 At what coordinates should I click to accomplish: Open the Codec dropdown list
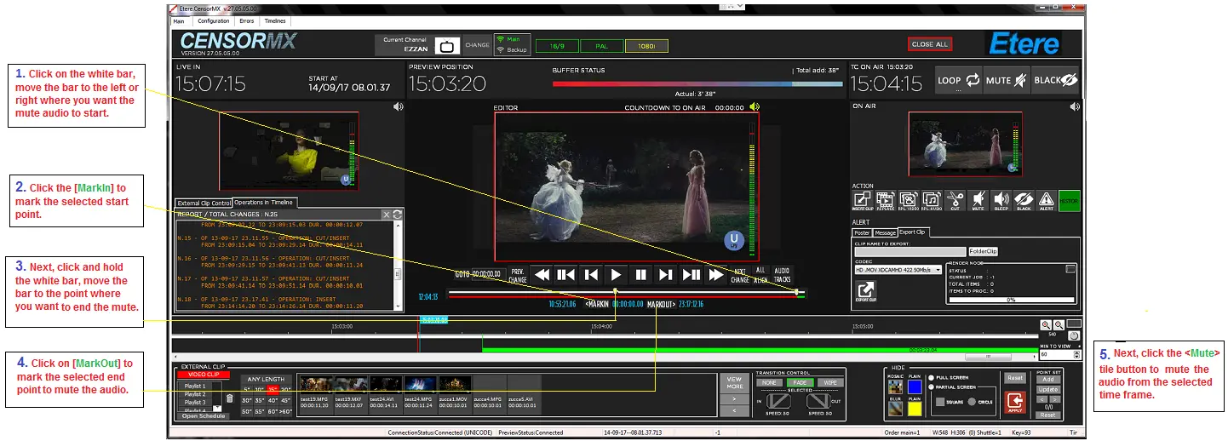click(x=937, y=270)
